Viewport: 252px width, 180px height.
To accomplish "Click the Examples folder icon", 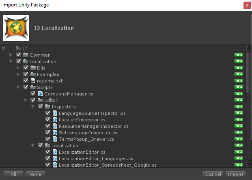I will pos(33,74).
